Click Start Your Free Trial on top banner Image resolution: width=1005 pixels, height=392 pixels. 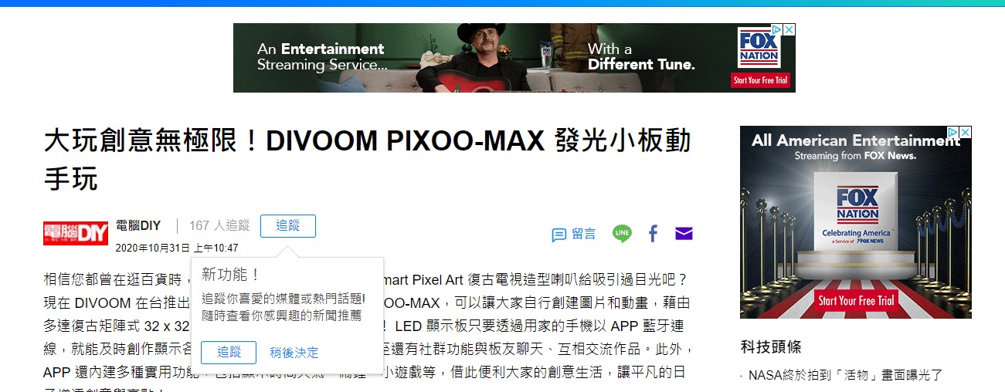[761, 80]
